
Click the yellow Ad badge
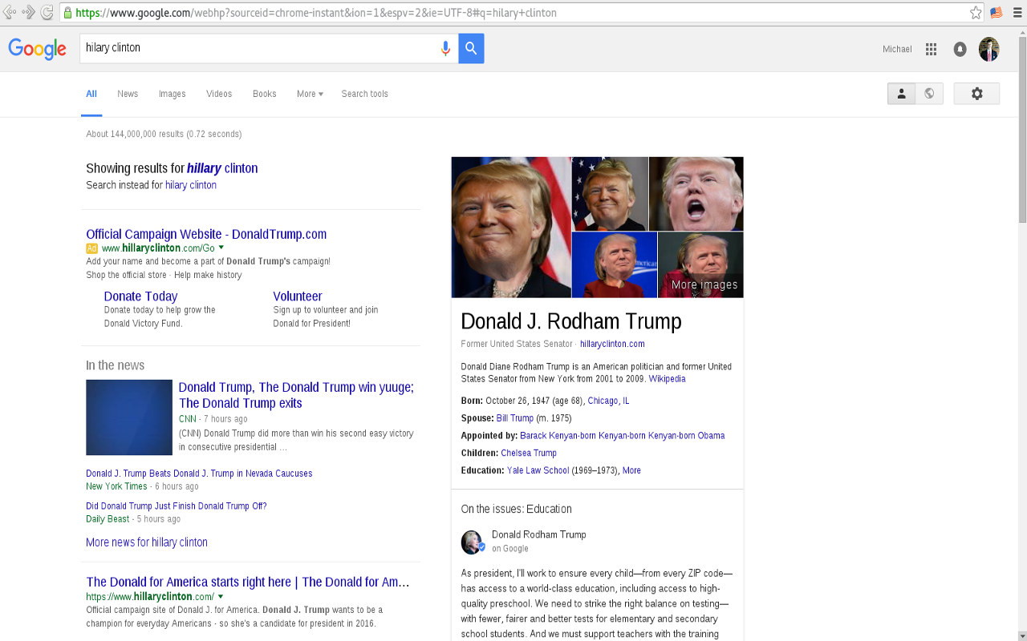(91, 248)
